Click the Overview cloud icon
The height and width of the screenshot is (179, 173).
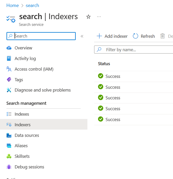9,48
